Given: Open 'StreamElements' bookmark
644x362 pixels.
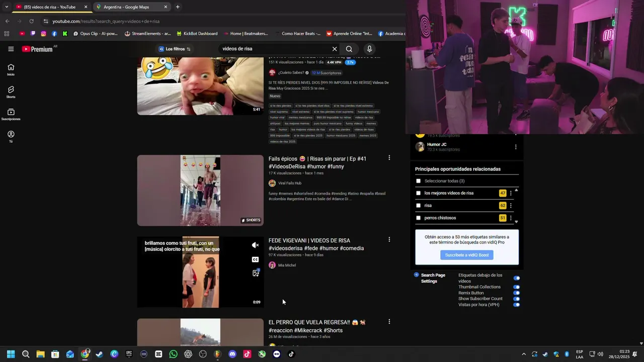Looking at the screenshot, I should (x=148, y=34).
